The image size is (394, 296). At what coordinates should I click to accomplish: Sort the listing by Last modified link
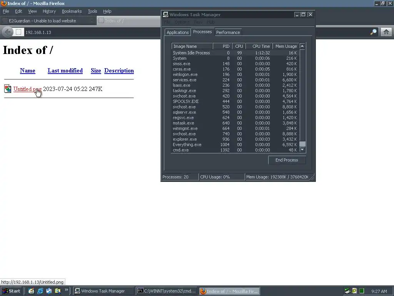coord(65,71)
